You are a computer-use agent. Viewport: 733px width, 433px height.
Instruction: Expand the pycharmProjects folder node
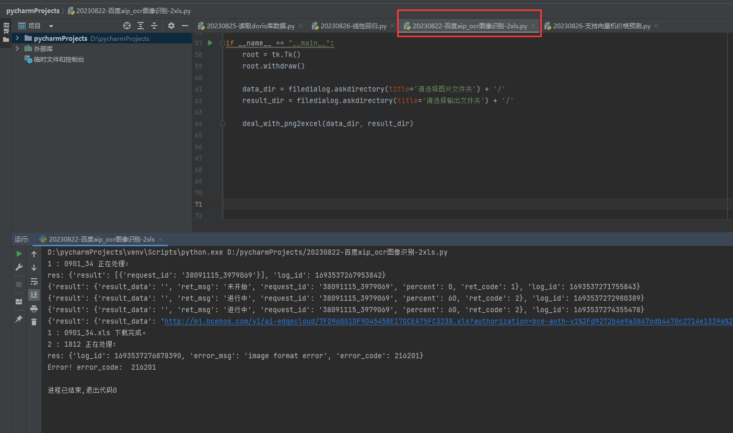coord(17,38)
